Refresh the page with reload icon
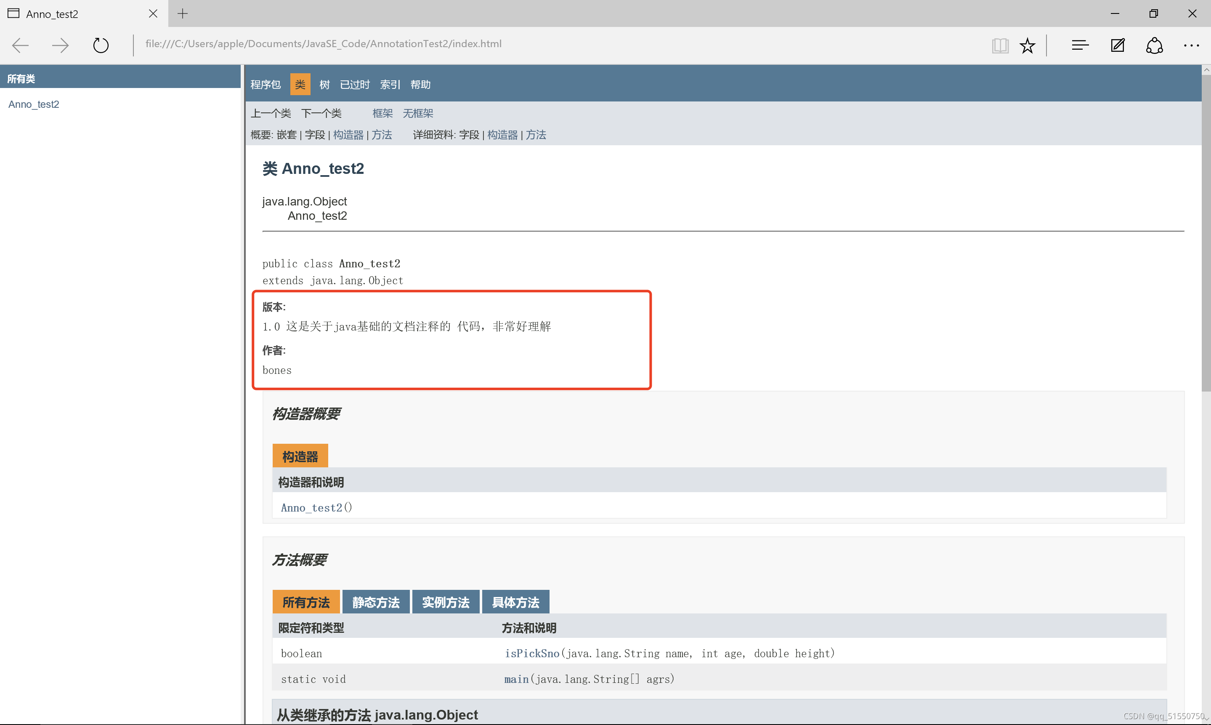 (101, 45)
